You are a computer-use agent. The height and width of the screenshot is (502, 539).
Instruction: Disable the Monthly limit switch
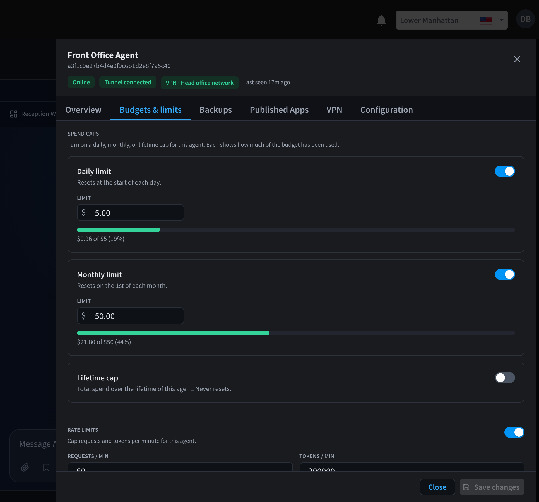click(x=505, y=274)
